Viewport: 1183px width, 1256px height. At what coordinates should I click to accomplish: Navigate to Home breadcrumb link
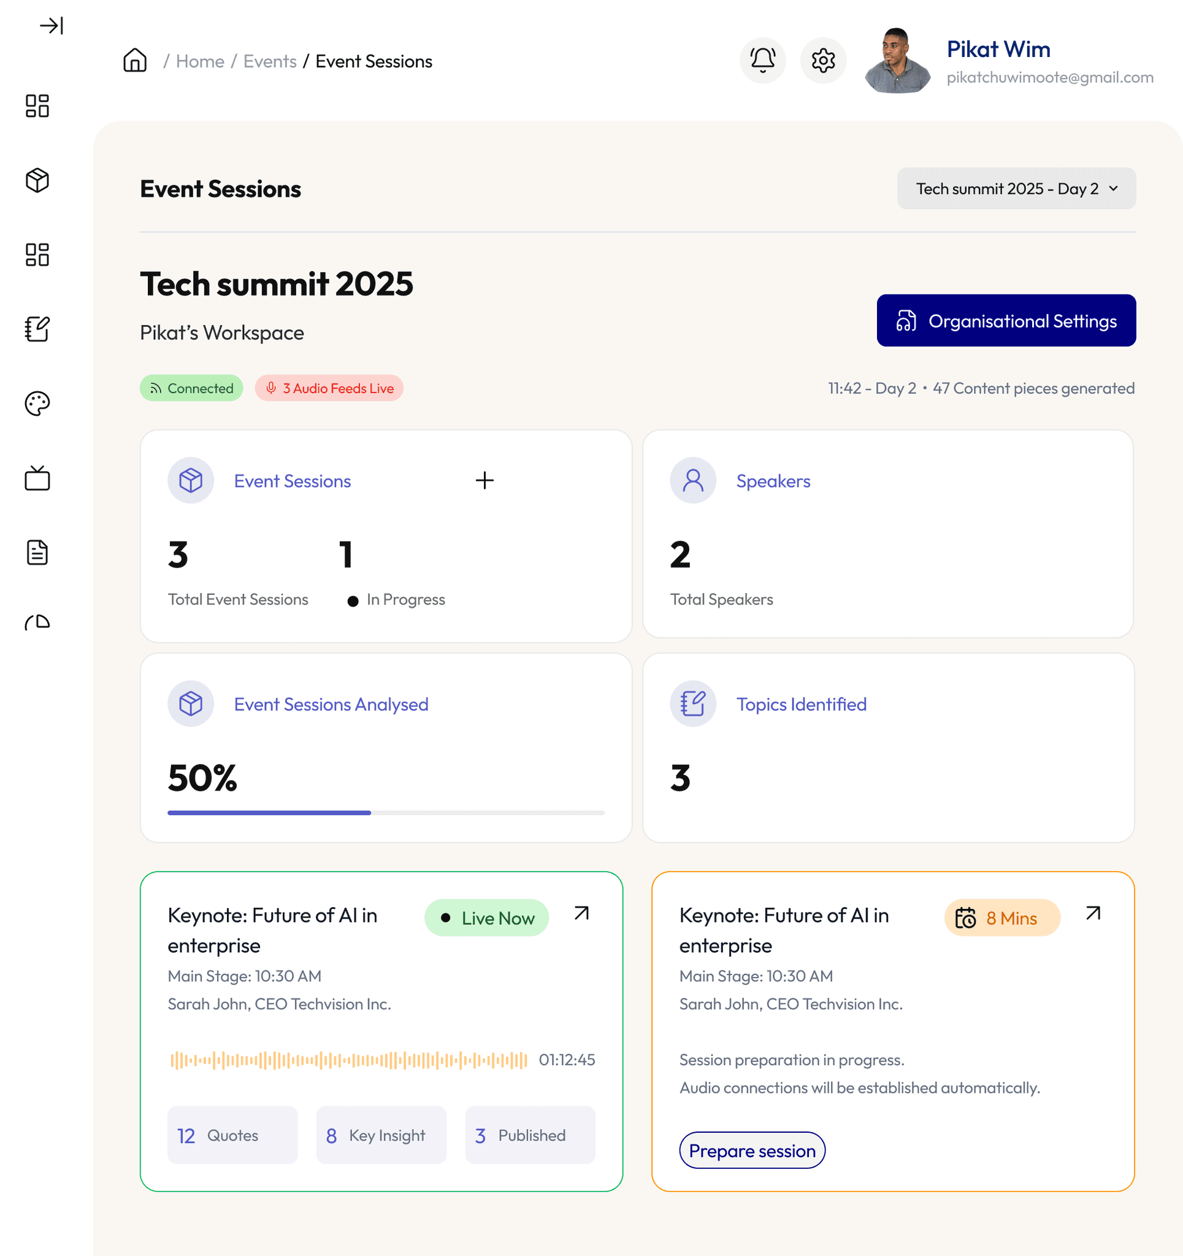200,61
